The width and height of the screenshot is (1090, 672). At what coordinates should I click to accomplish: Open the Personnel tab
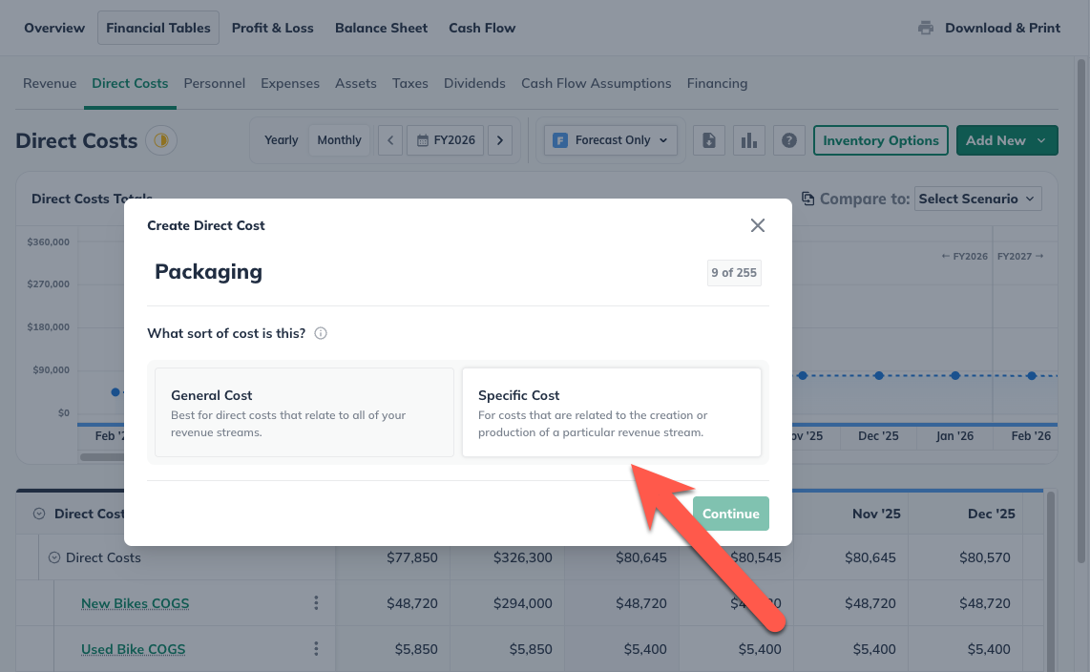[214, 83]
